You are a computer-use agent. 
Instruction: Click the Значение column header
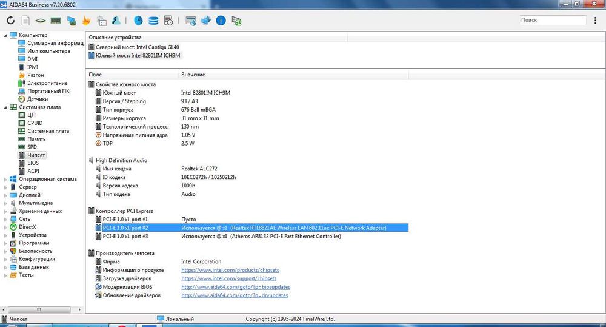[293, 74]
